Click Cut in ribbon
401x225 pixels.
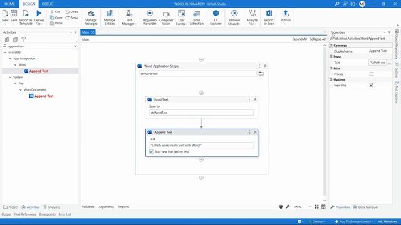pyautogui.click(x=55, y=12)
